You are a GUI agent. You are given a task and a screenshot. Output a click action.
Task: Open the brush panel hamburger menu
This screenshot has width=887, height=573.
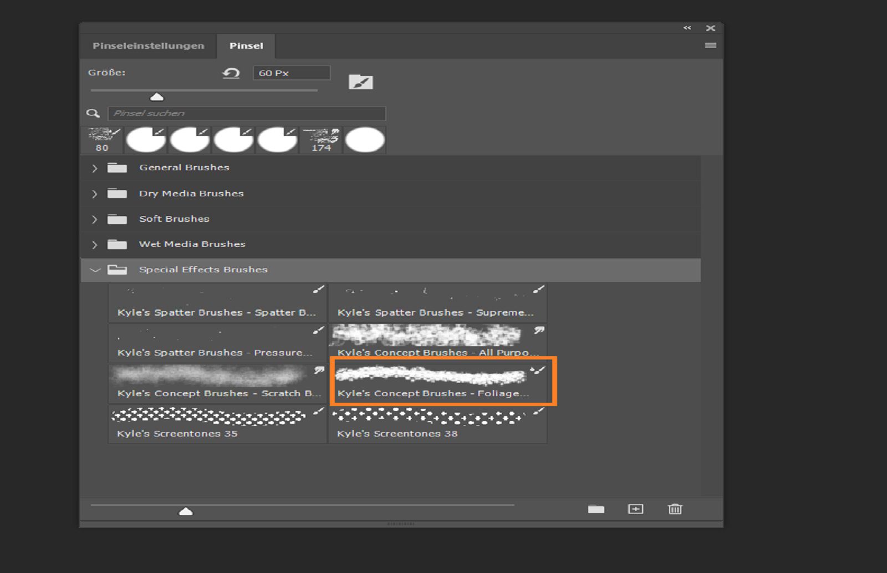click(710, 45)
